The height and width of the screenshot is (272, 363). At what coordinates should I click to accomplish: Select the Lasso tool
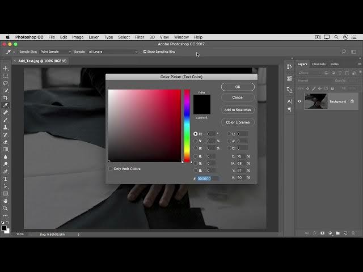coord(6,83)
